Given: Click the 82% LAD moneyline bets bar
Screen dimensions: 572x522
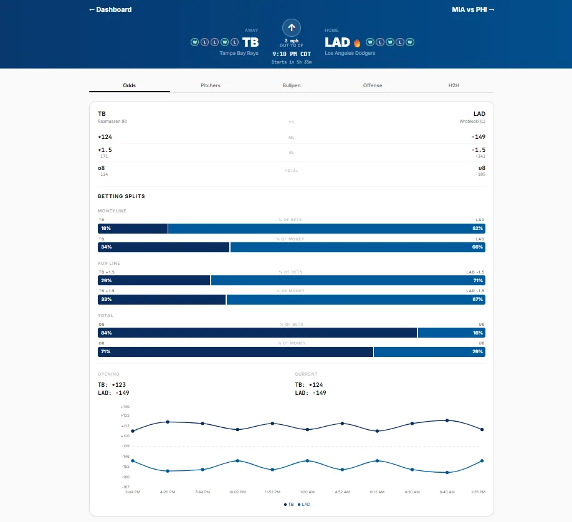Looking at the screenshot, I should [x=327, y=229].
